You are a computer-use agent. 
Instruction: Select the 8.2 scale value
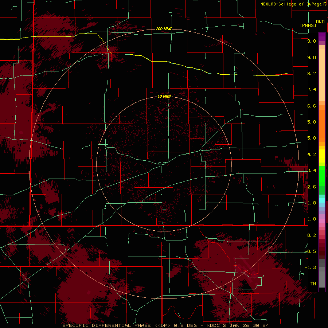click(312, 73)
